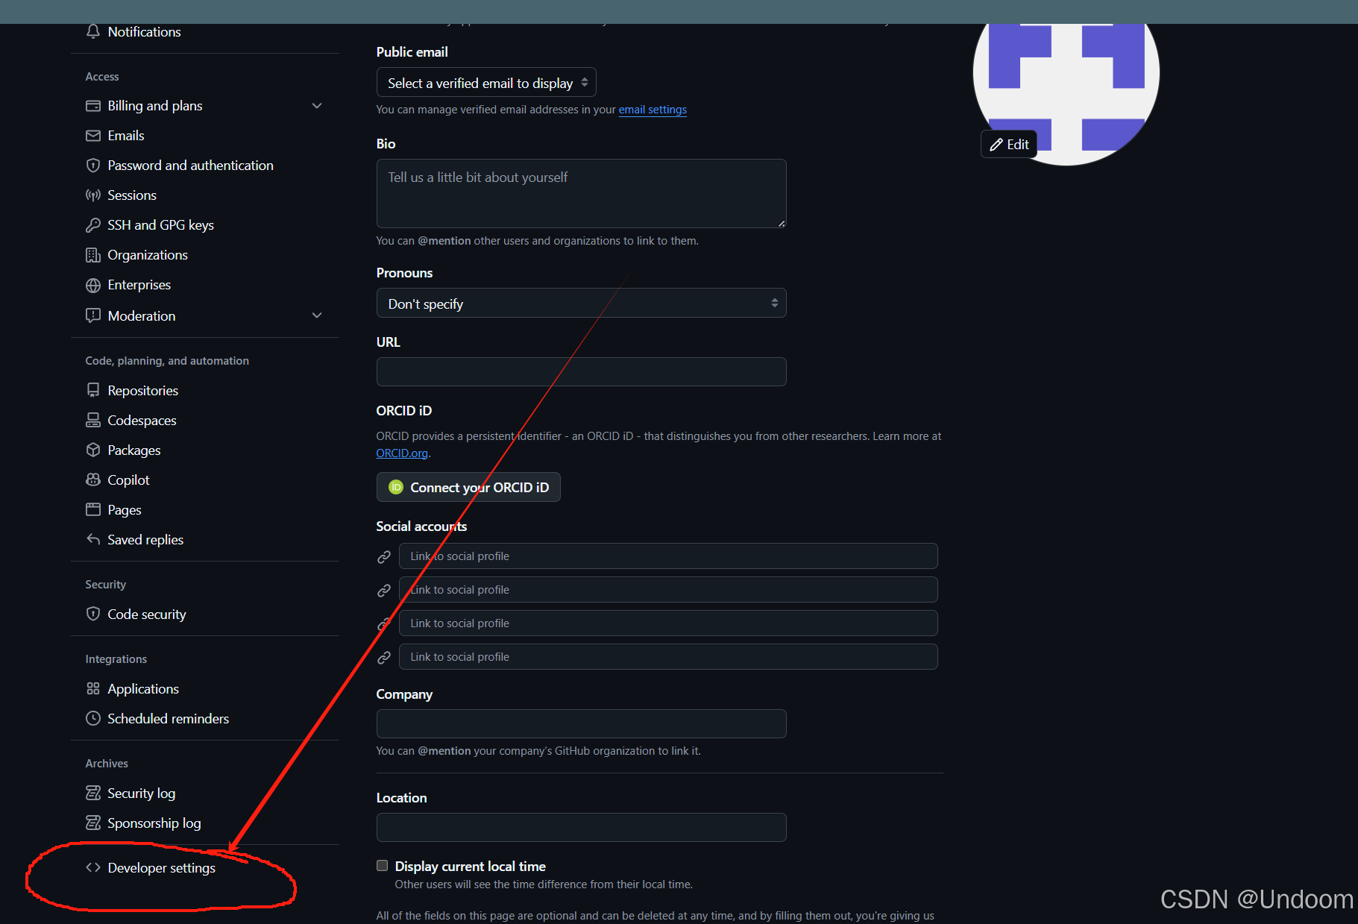Click the Code security shield icon
This screenshot has width=1358, height=924.
pos(92,614)
